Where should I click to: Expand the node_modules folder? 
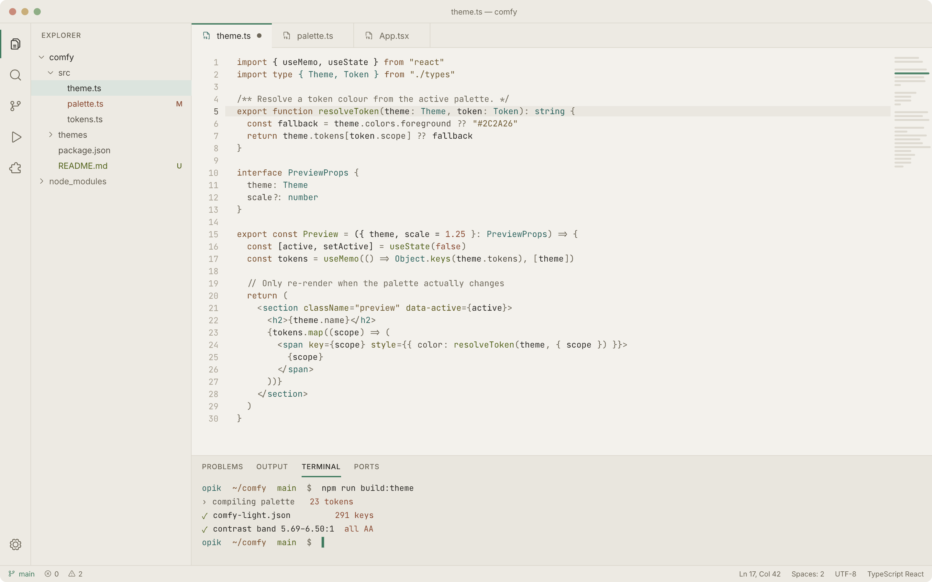coord(42,181)
